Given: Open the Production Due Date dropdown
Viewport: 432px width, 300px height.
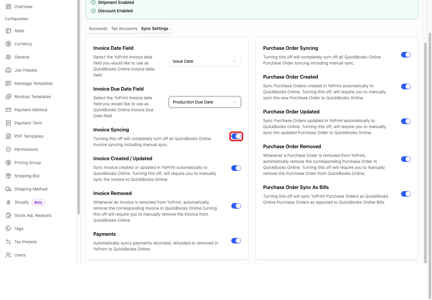Looking at the screenshot, I should [x=205, y=102].
